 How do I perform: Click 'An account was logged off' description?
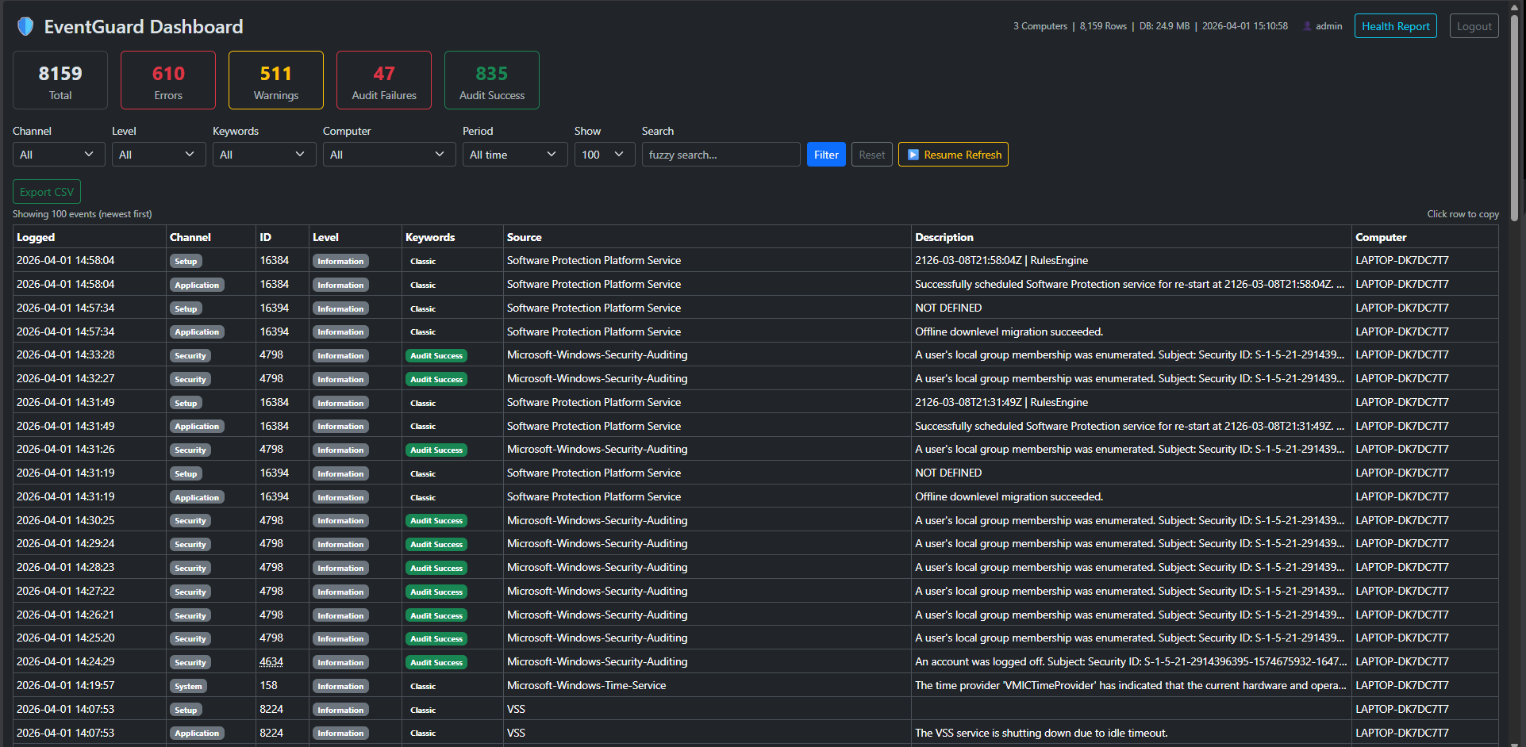pyautogui.click(x=1131, y=661)
